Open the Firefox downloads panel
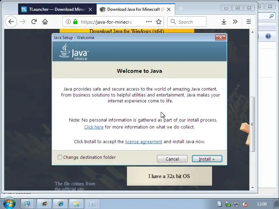The image size is (279, 209). (x=224, y=22)
